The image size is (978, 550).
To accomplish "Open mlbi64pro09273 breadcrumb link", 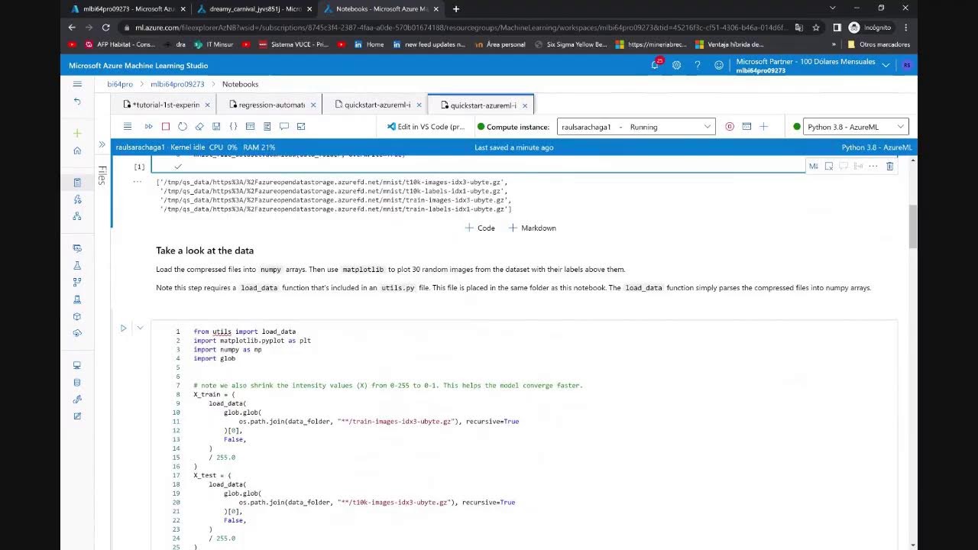I will point(177,84).
